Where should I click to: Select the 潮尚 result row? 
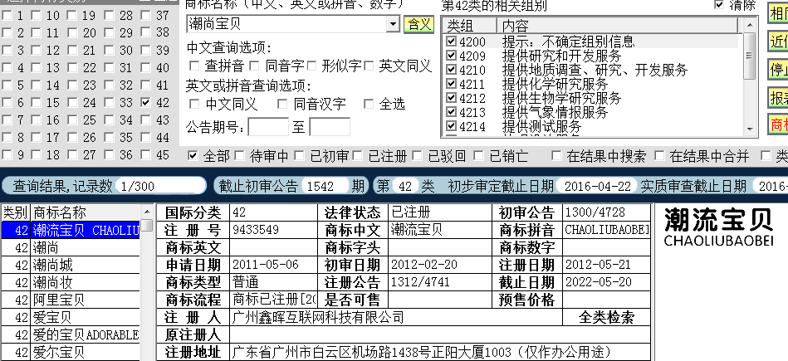71,247
